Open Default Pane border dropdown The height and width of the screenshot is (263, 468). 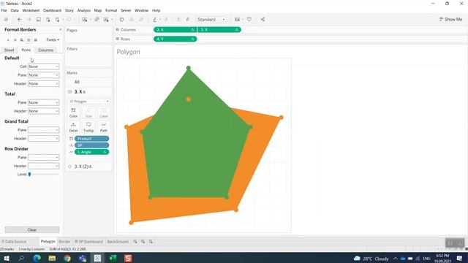click(44, 75)
